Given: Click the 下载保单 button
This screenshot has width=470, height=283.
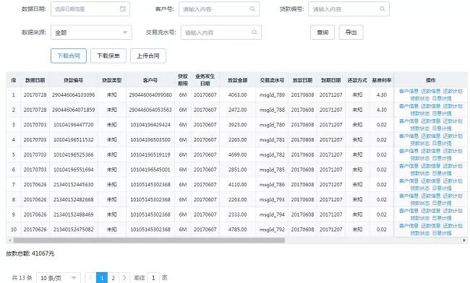Looking at the screenshot, I should click(108, 56).
